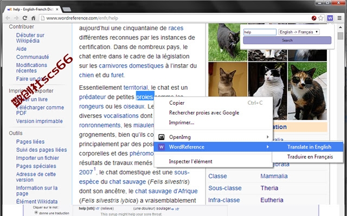Click the scrollbar up arrow
347x216 pixels.
pyautogui.click(x=340, y=27)
